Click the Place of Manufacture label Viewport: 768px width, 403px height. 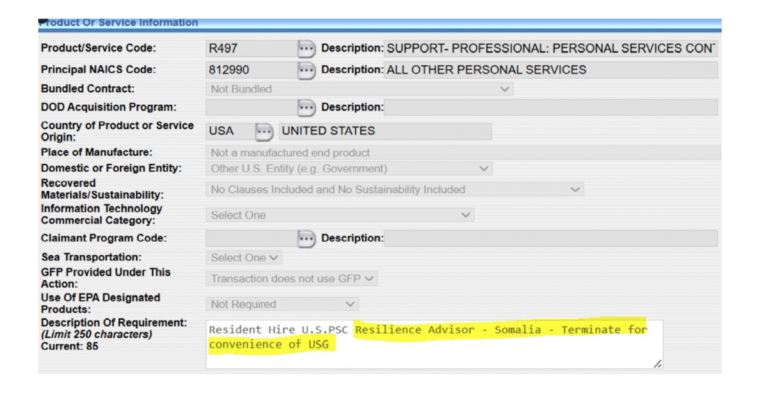[x=97, y=152]
